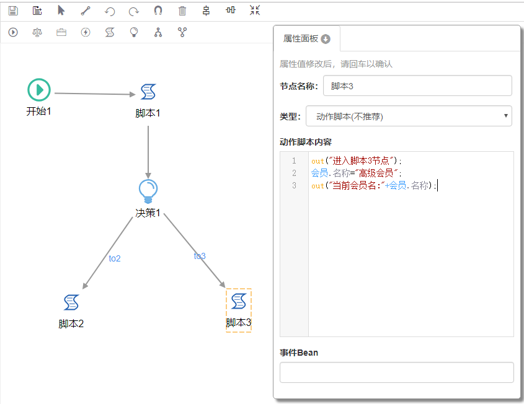
Task: Click the 事件Bean input field
Action: (396, 372)
